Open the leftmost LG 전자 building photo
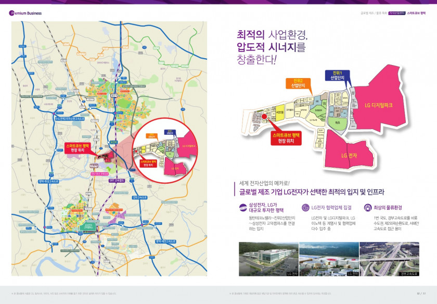Viewport: 437px width, 304px height. (x=268, y=259)
